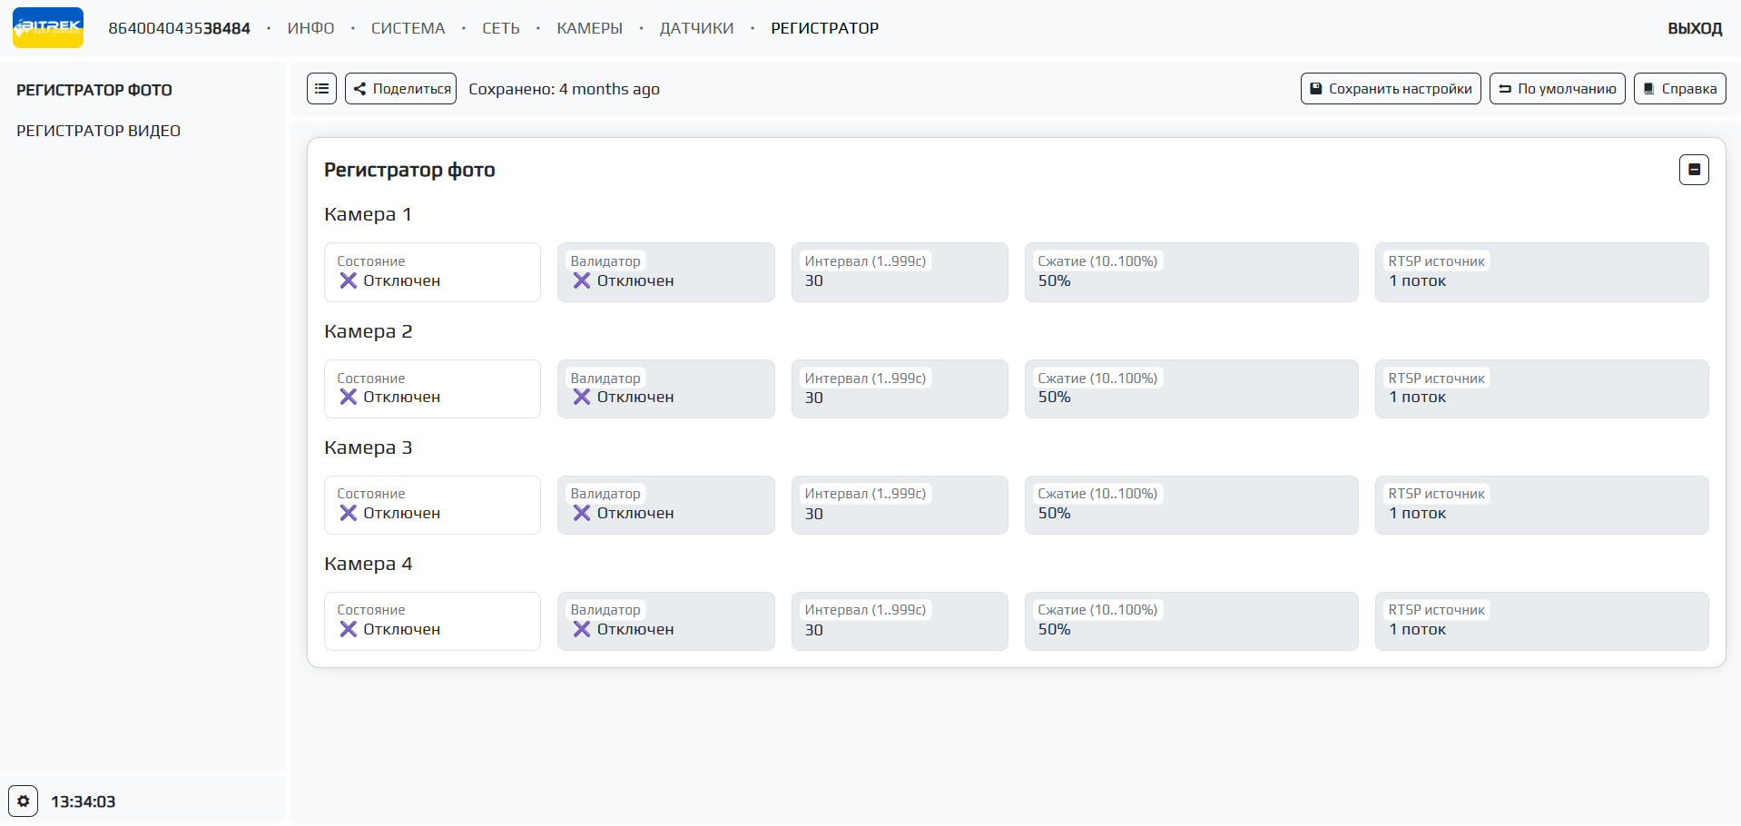Toggle Камера 4 Состояние field
The width and height of the screenshot is (1741, 826).
pos(432,622)
